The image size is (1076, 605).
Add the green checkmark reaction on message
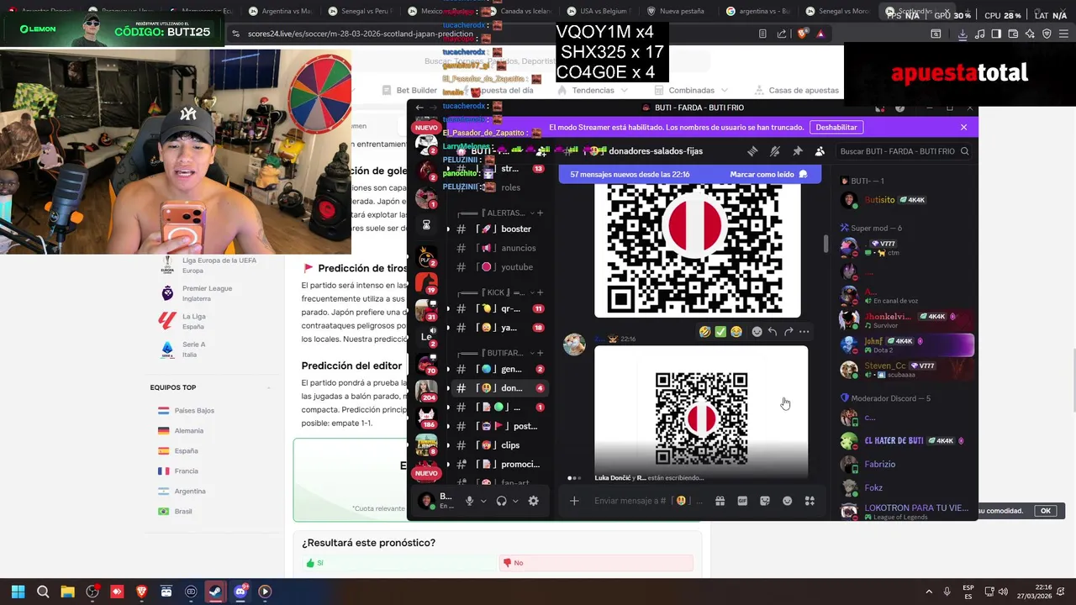click(x=720, y=332)
